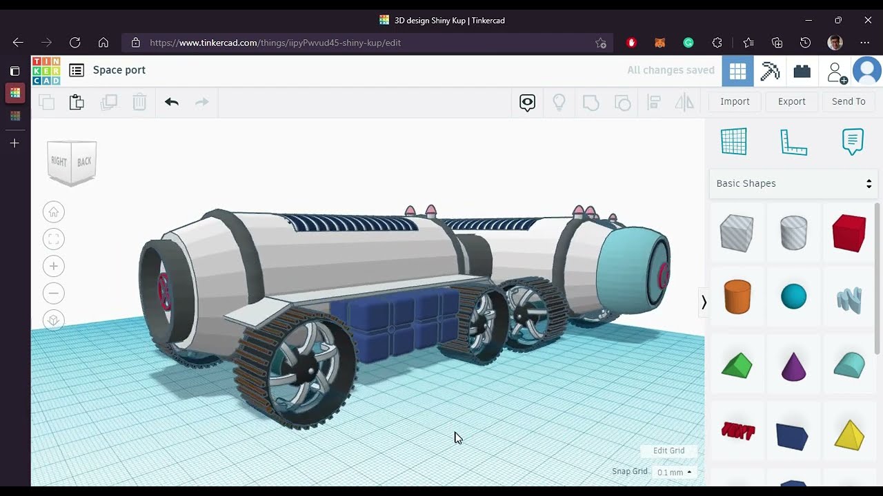Open the Blocks pickaxe mode
Image resolution: width=883 pixels, height=496 pixels.
click(770, 71)
